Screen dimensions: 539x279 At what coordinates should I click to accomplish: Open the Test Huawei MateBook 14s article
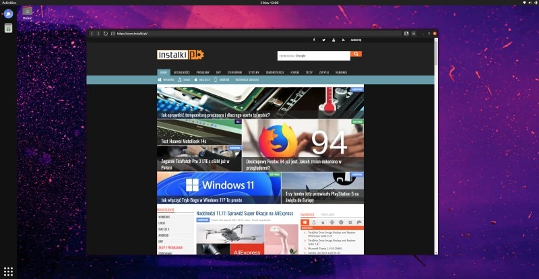coord(199,132)
